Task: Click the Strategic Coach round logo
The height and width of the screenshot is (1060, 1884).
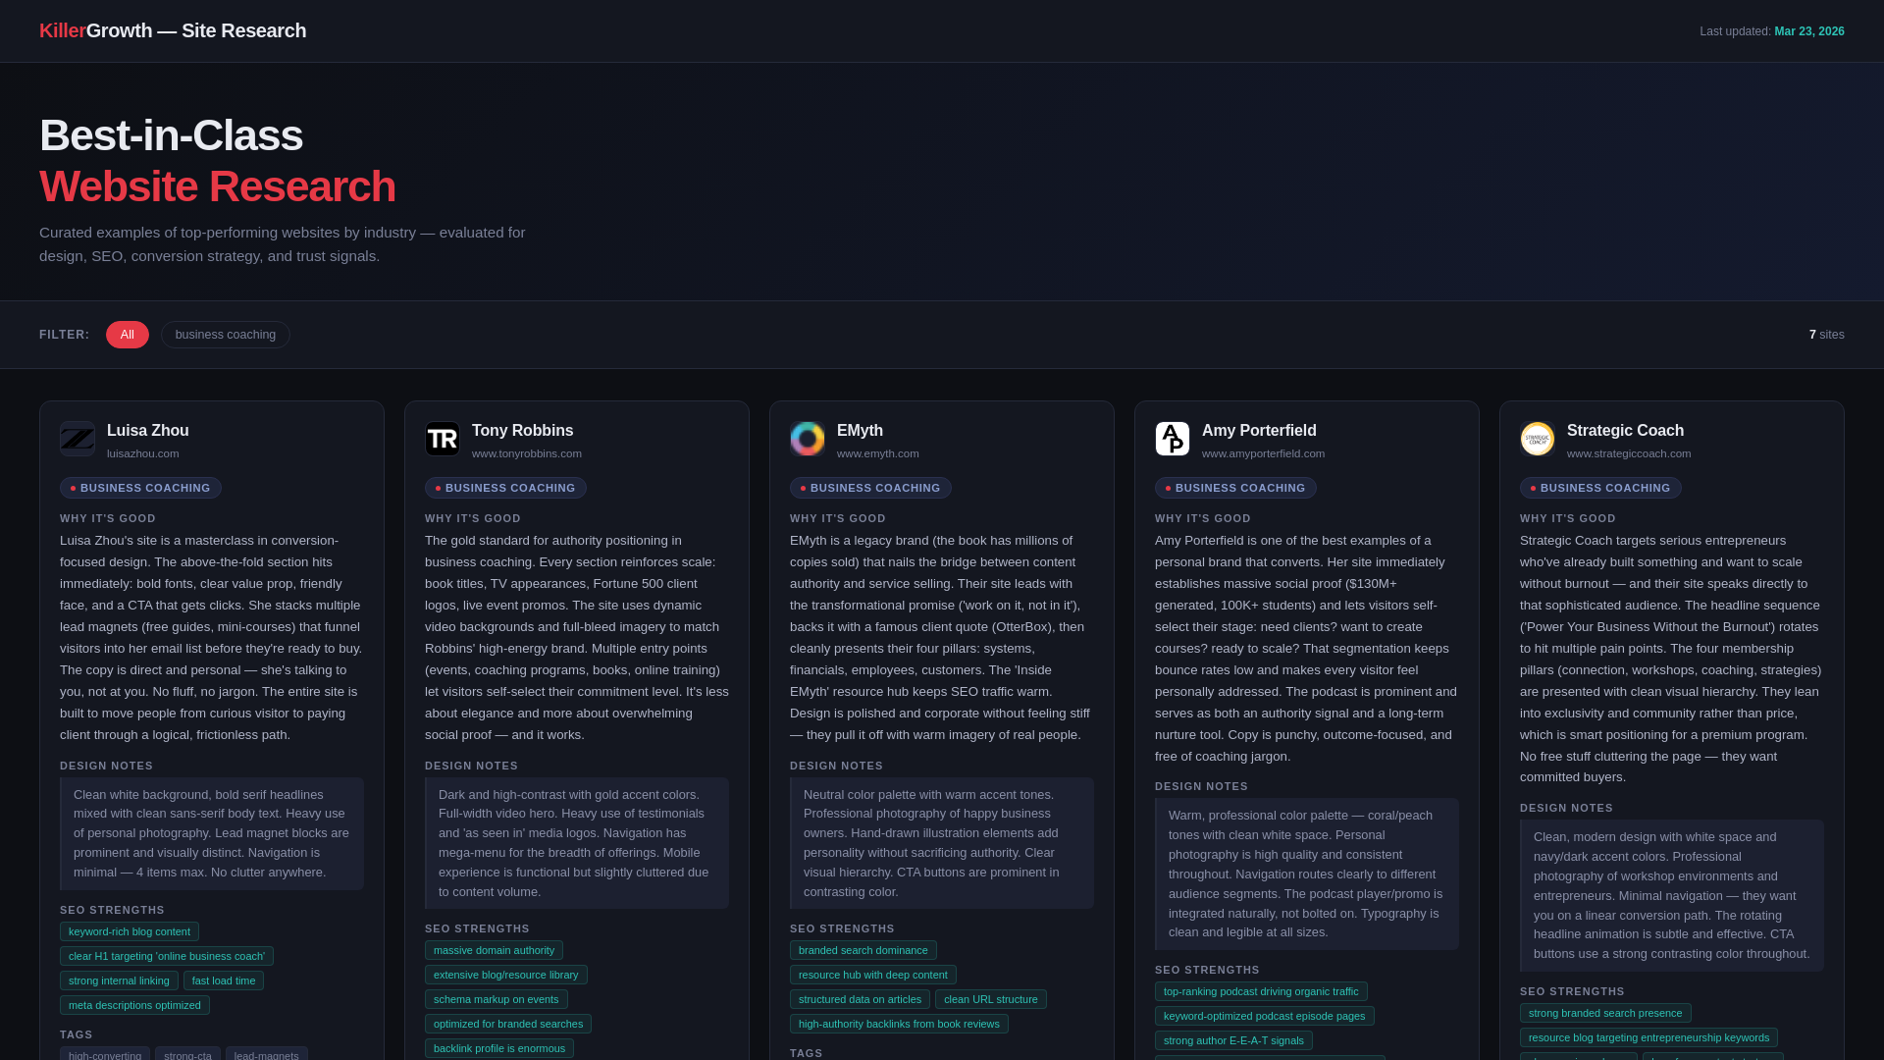Action: click(x=1538, y=439)
